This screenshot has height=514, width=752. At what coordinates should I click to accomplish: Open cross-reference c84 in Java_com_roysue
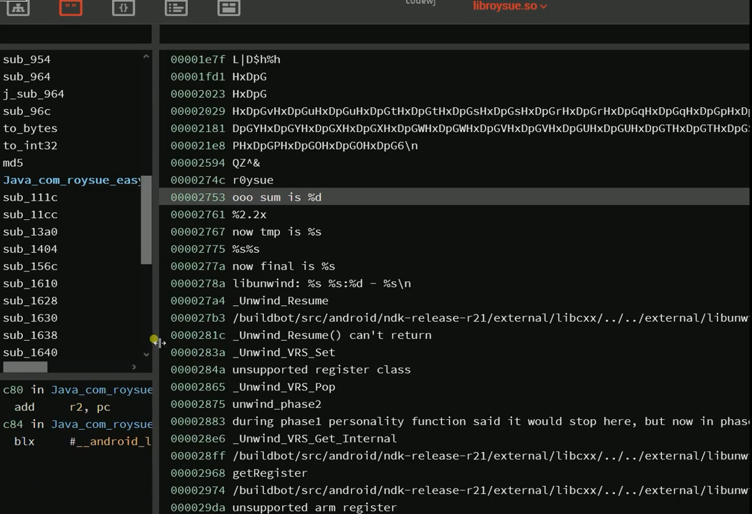tap(77, 424)
